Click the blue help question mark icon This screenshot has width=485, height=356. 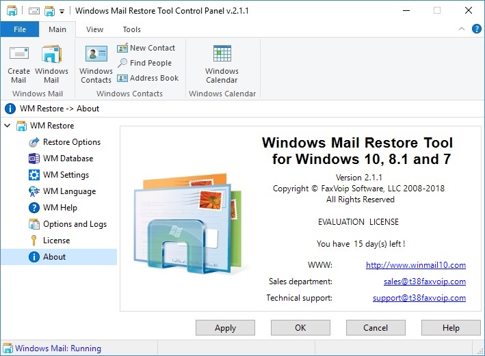pos(476,29)
